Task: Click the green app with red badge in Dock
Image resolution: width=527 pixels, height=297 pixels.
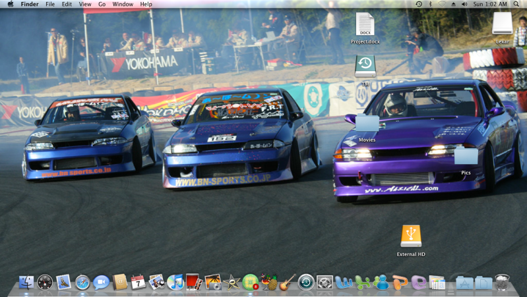Action: pyautogui.click(x=251, y=283)
